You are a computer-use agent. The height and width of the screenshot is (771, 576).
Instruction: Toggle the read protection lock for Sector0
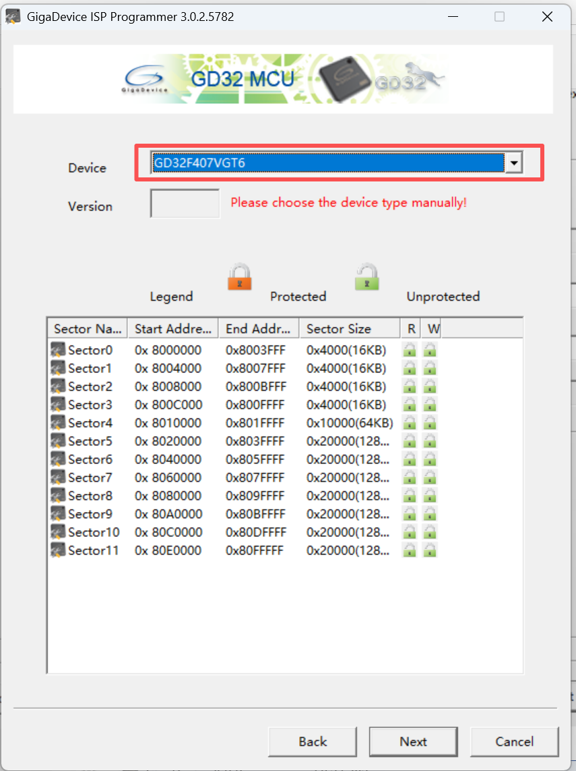(x=410, y=349)
